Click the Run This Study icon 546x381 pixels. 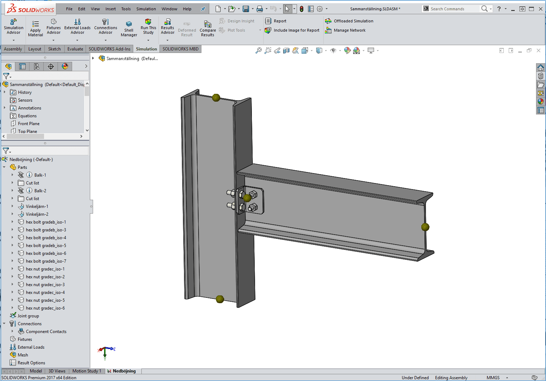click(148, 22)
